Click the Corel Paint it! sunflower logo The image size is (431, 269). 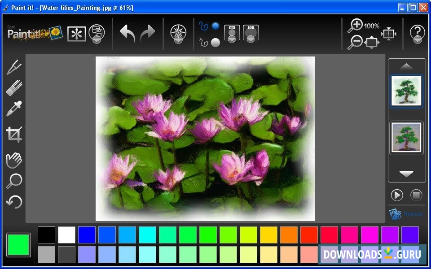(35, 34)
